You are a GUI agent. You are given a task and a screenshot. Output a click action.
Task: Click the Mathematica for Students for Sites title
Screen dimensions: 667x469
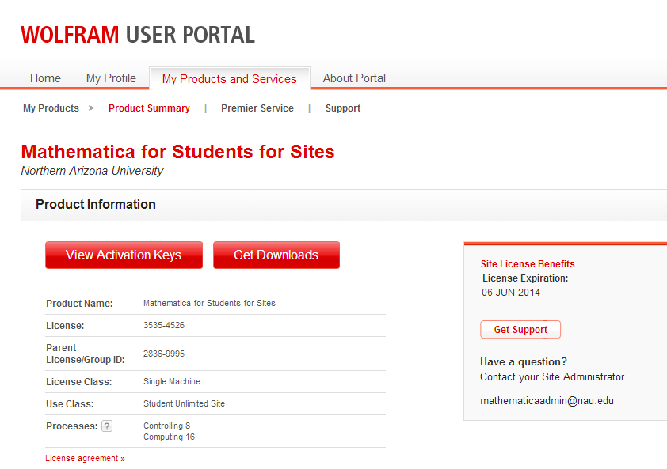[177, 152]
